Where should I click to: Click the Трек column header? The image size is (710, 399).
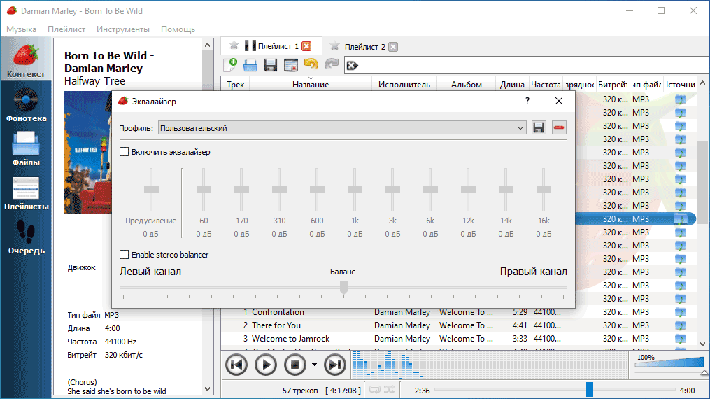(x=236, y=84)
